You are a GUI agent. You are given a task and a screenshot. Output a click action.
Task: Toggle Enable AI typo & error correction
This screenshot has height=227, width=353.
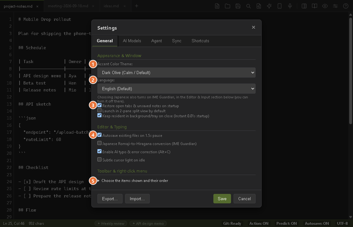pyautogui.click(x=99, y=151)
